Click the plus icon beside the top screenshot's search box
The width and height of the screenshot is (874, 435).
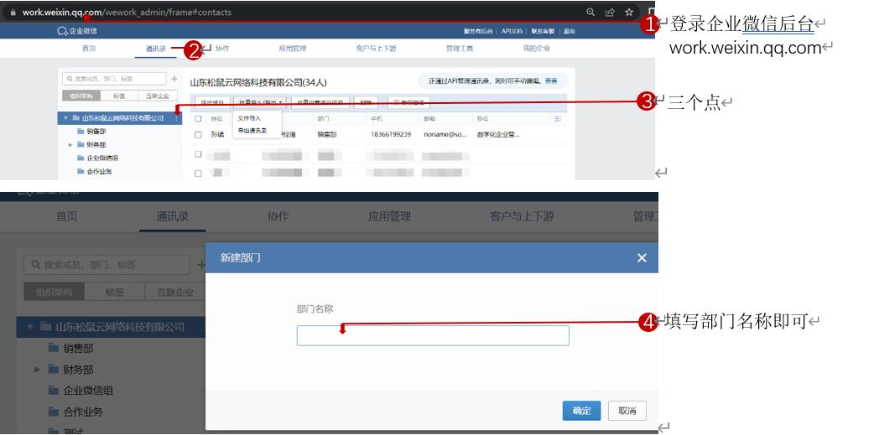[174, 79]
